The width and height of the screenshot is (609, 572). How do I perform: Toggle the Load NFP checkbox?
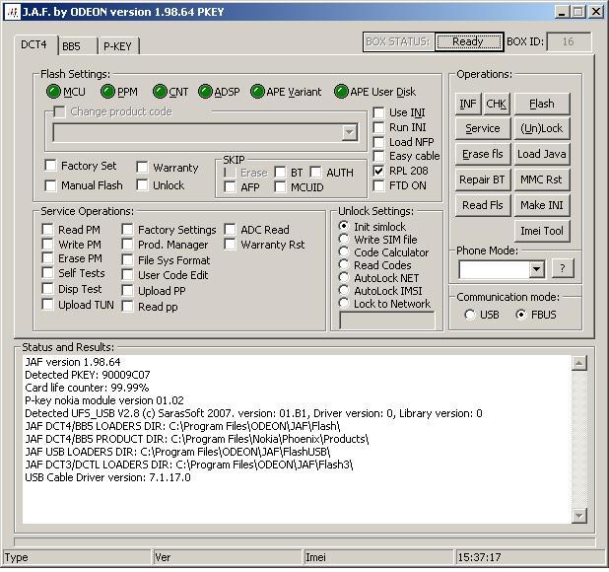click(378, 142)
